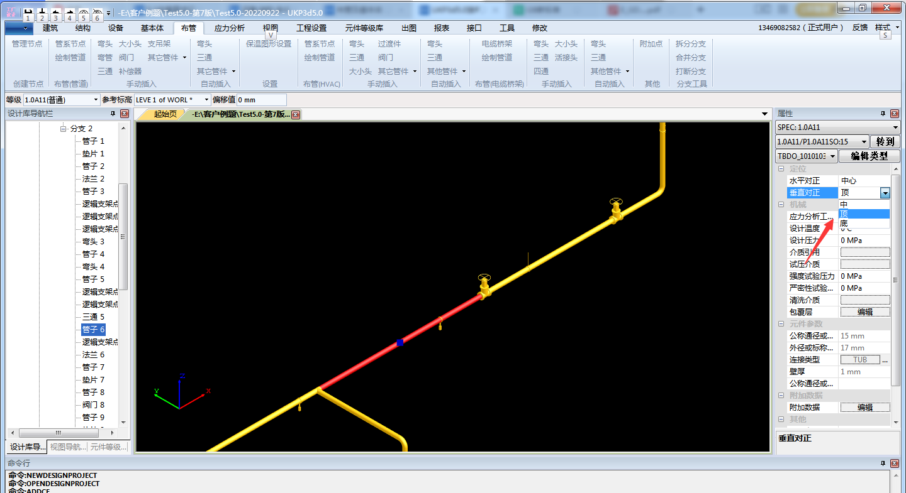Open the blue application menu button
Image resolution: width=906 pixels, height=493 pixels.
pos(18,28)
